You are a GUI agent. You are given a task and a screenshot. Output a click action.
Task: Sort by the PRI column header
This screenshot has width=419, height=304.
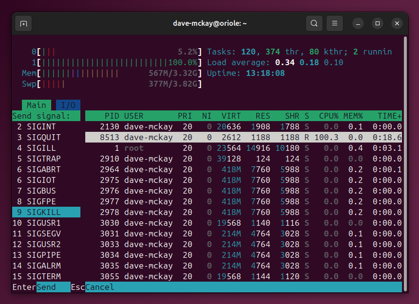click(x=185, y=116)
